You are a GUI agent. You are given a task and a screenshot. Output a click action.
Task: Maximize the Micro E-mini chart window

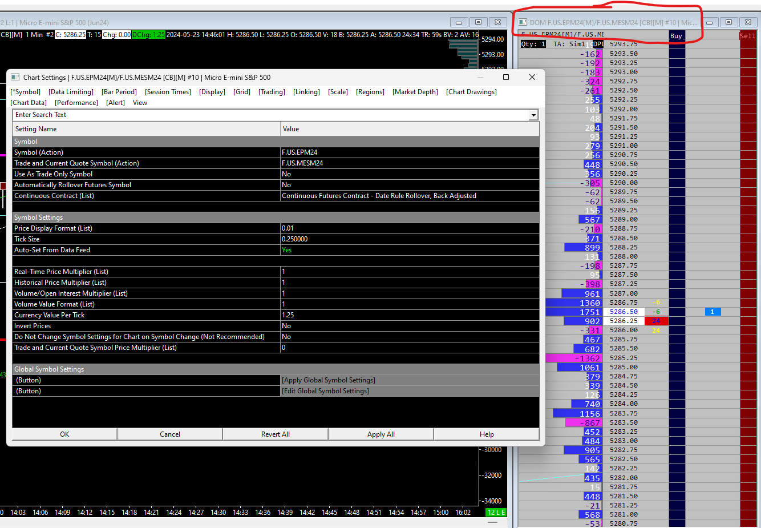[x=478, y=22]
